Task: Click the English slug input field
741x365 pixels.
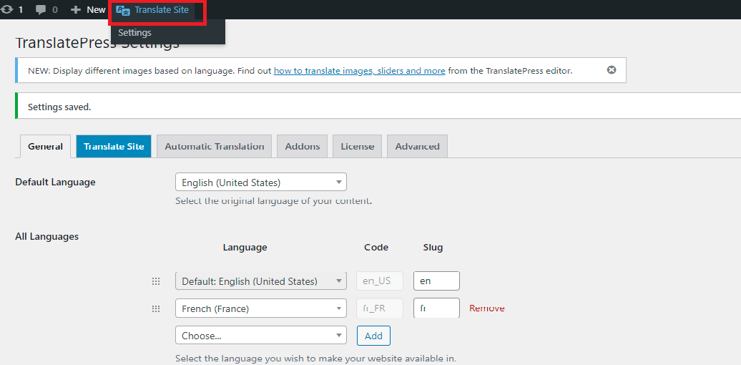Action: 436,281
